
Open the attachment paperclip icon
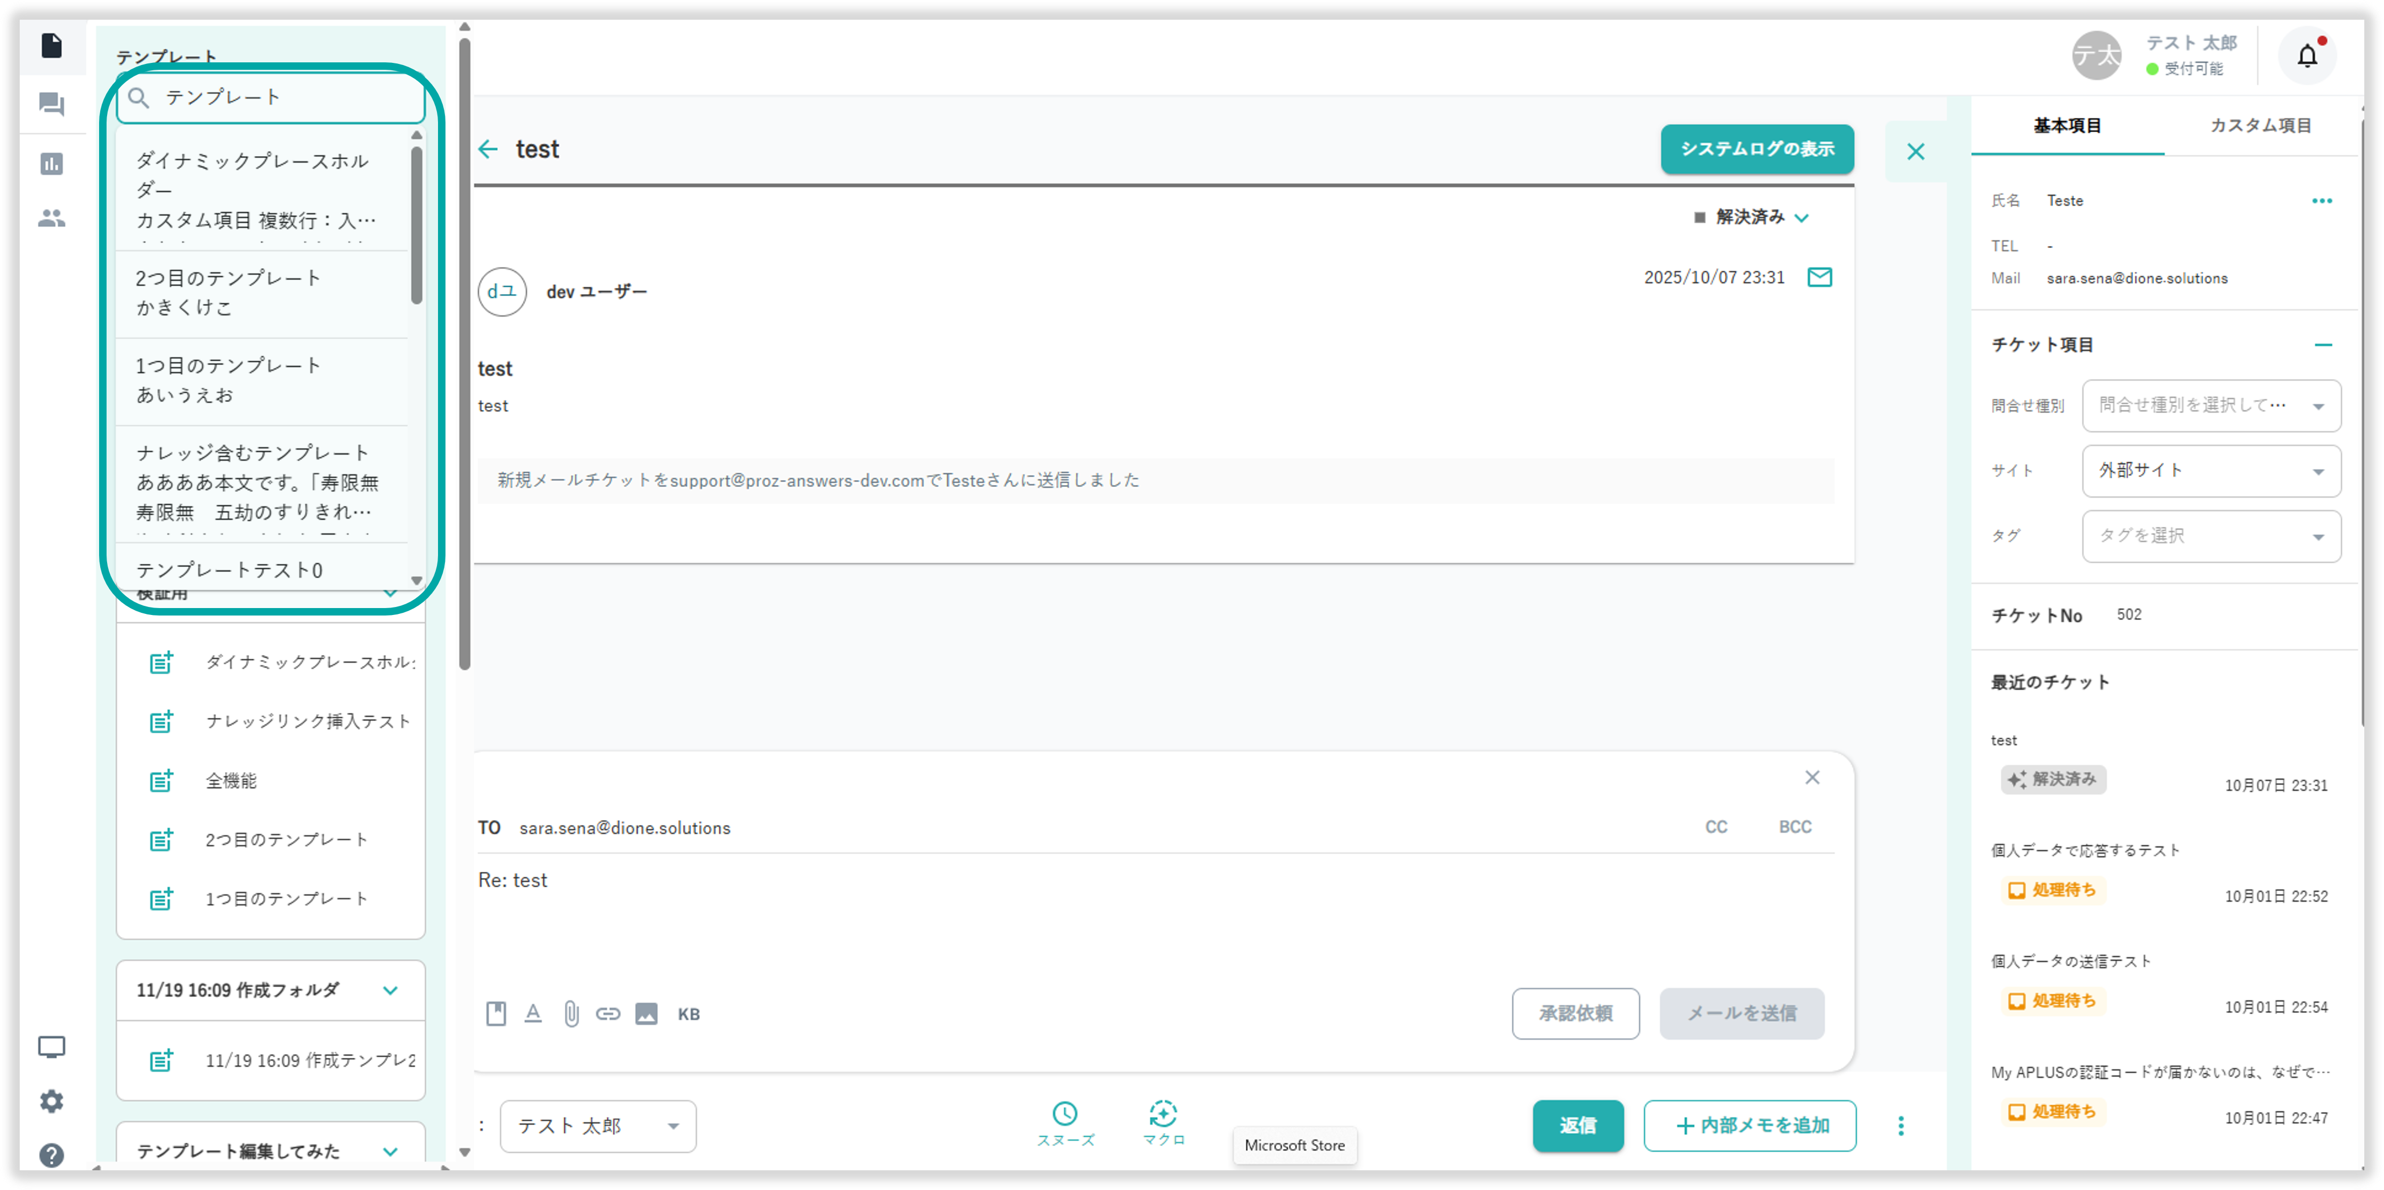[x=571, y=1014]
